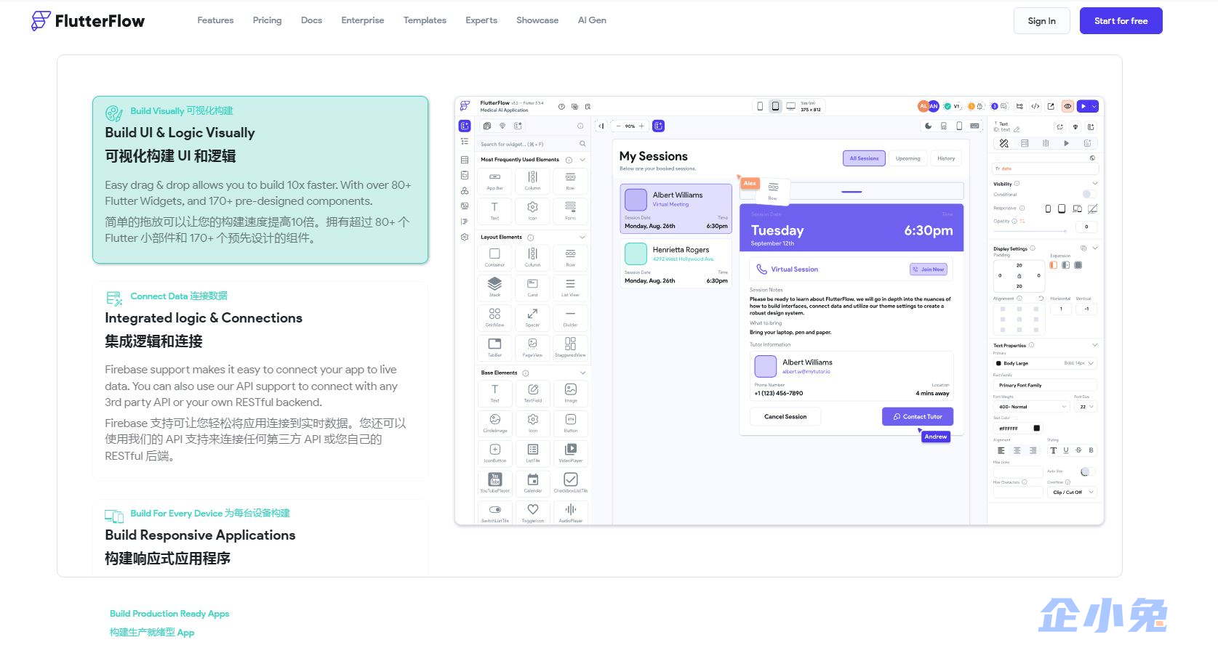Run app with blue play button

point(1084,106)
